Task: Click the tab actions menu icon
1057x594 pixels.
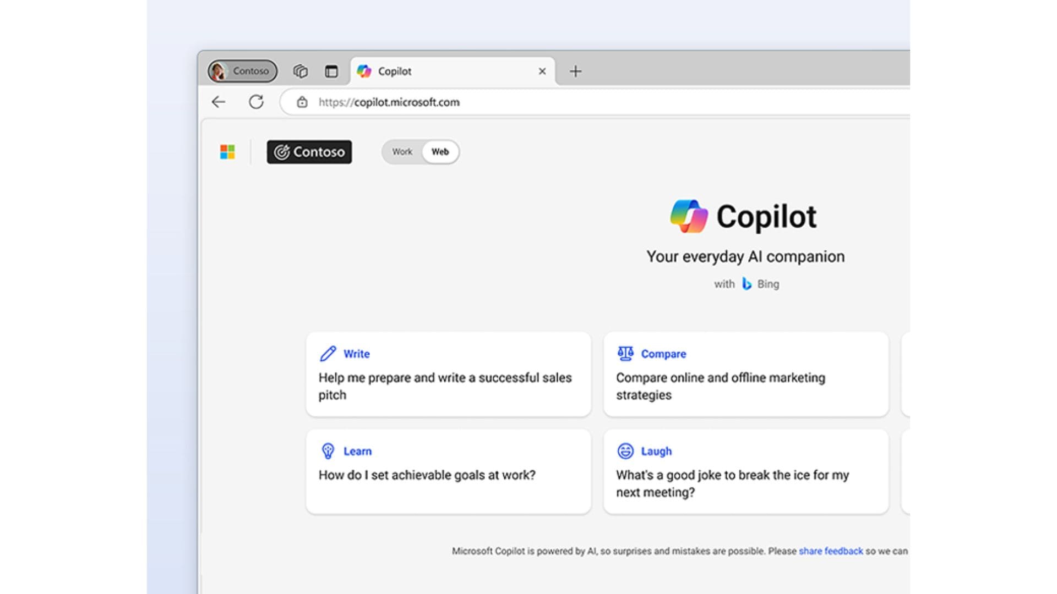Action: [331, 71]
